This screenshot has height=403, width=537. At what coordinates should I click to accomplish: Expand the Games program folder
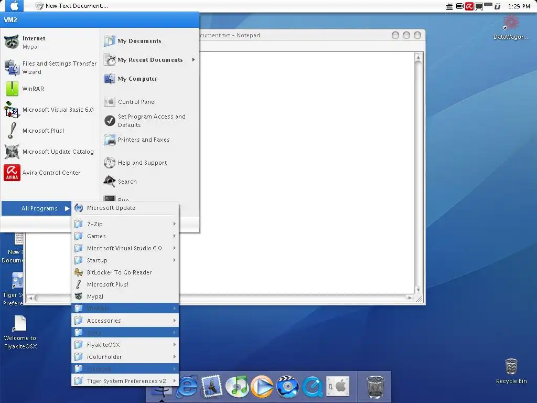tap(125, 236)
